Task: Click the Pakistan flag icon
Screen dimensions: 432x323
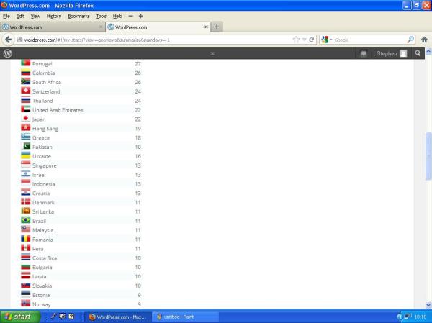Action: pyautogui.click(x=26, y=146)
